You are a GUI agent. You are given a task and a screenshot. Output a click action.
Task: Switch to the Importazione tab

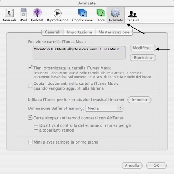[x=80, y=32]
